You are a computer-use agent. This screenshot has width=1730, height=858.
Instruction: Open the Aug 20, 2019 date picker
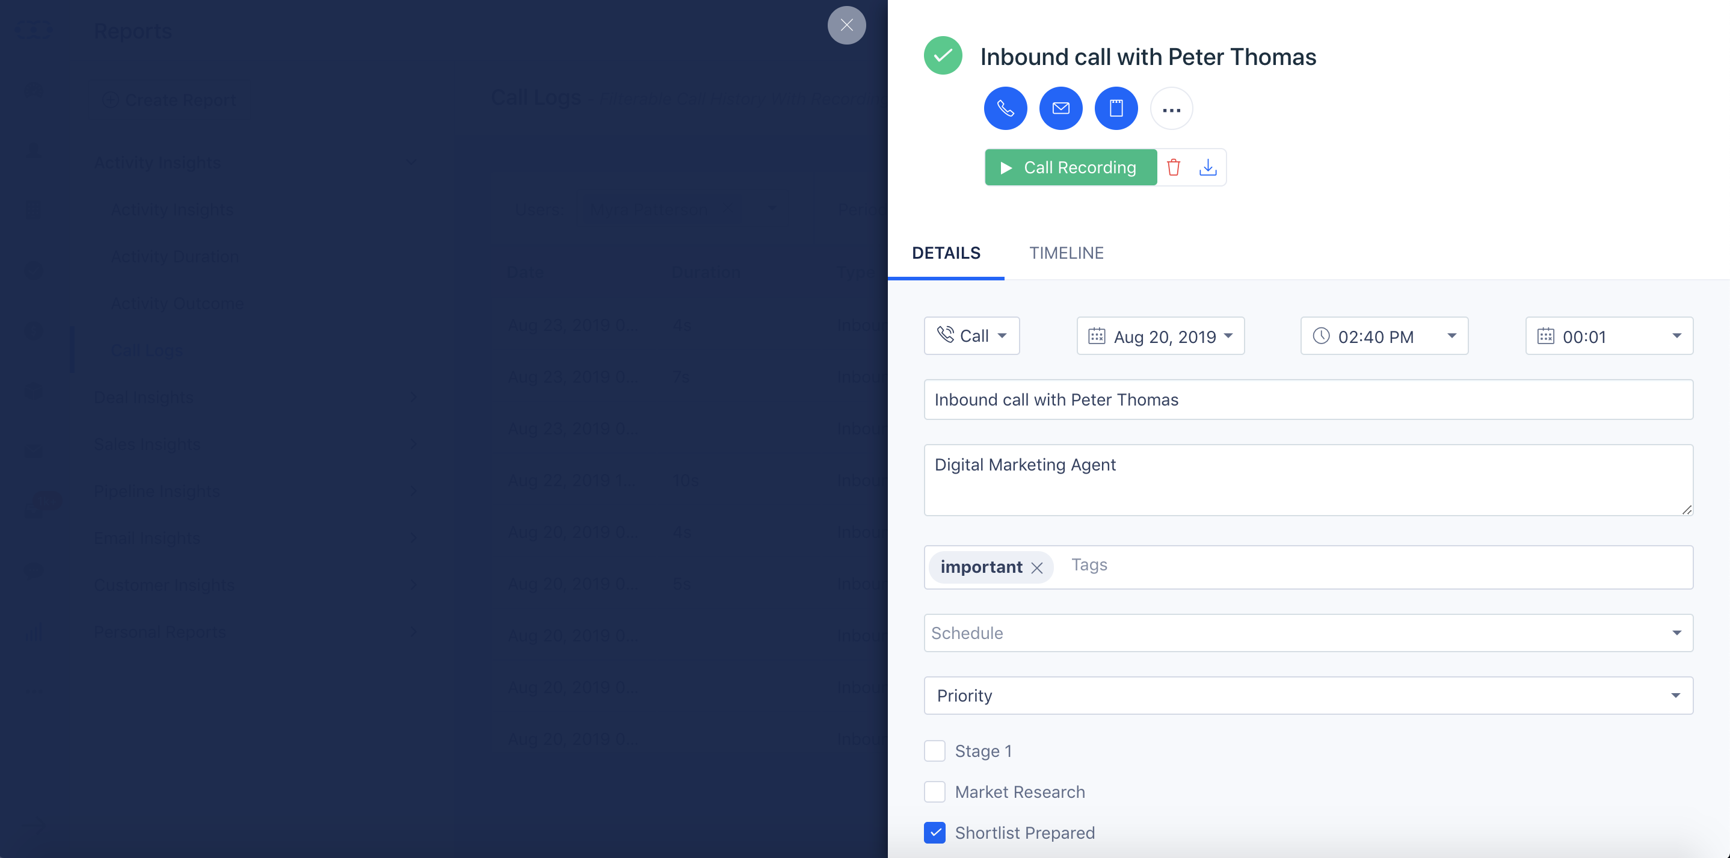click(1160, 336)
